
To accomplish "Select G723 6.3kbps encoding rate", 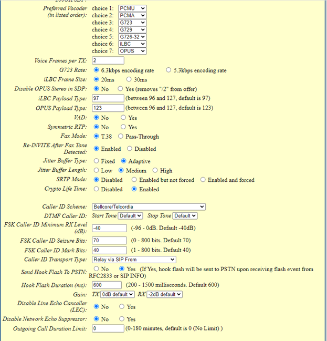I will pyautogui.click(x=96, y=70).
